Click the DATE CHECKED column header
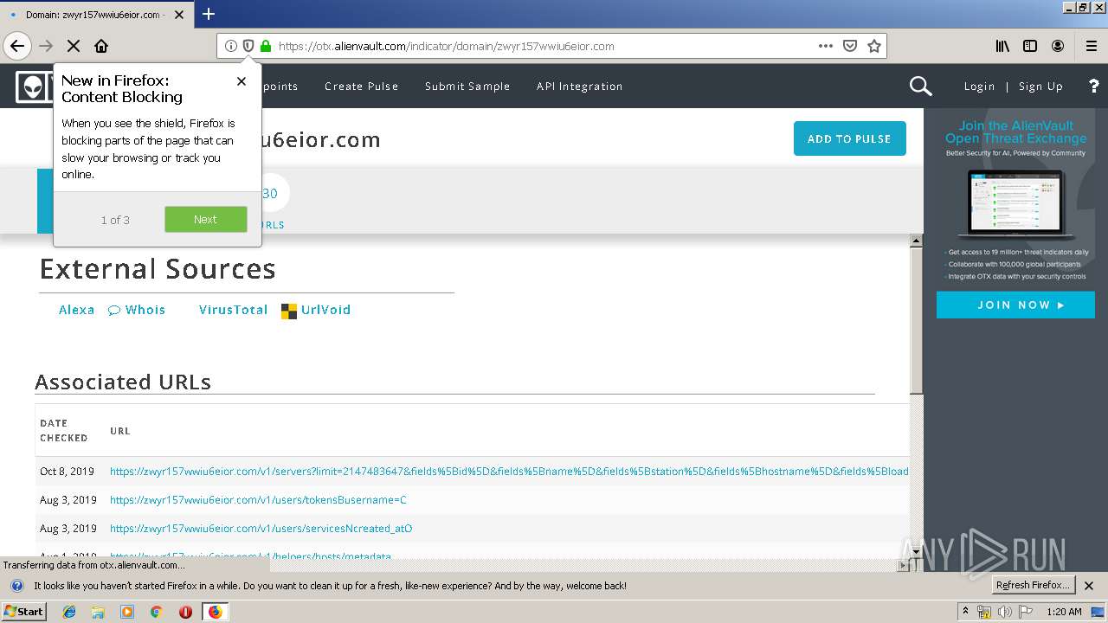This screenshot has width=1108, height=623. coord(64,430)
